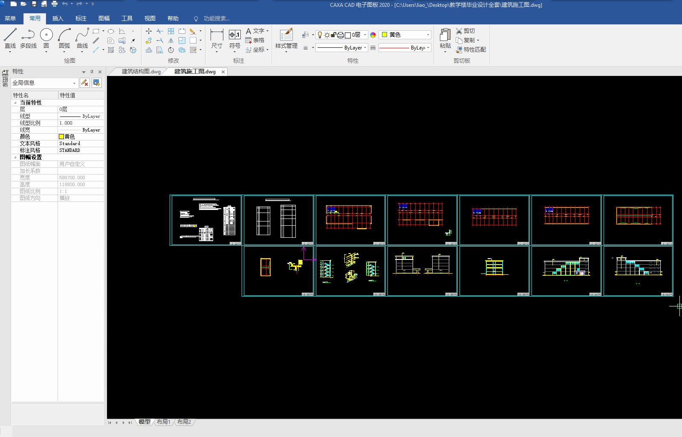This screenshot has height=437, width=682.
Task: Click the yellow swatch in ribbon color box
Action: pyautogui.click(x=384, y=35)
